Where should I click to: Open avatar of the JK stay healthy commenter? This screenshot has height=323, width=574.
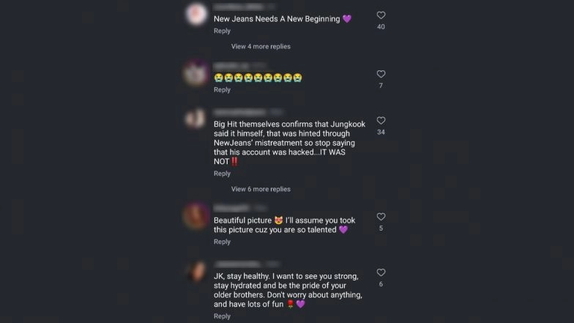[196, 272]
